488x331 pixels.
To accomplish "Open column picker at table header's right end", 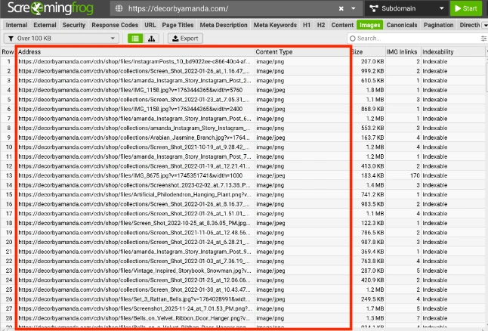I will pyautogui.click(x=483, y=51).
